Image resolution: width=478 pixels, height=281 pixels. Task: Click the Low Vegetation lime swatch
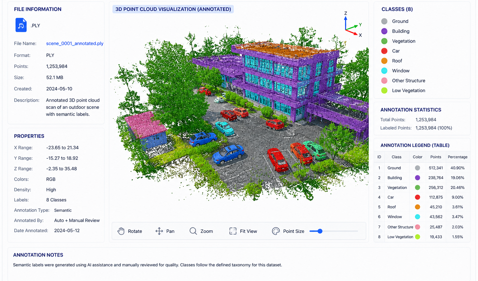pos(384,90)
